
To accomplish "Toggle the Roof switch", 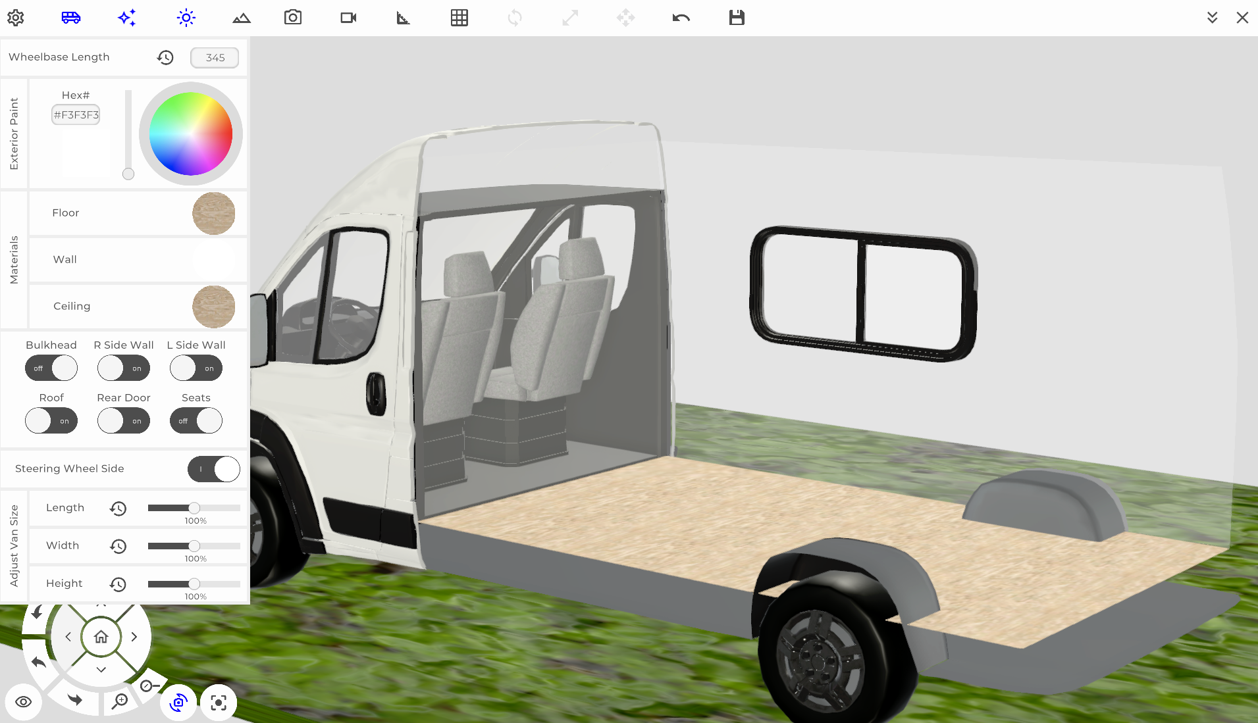I will 51,420.
